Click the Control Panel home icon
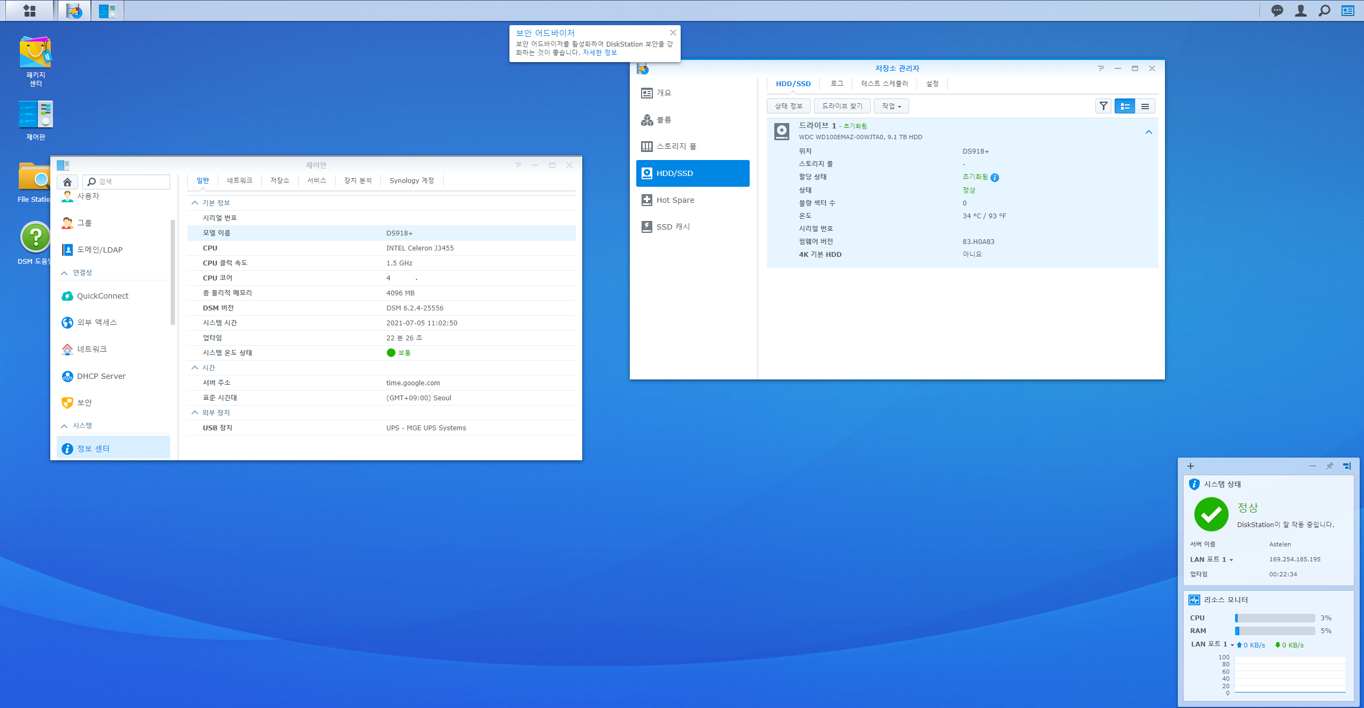The image size is (1364, 708). pyautogui.click(x=67, y=182)
